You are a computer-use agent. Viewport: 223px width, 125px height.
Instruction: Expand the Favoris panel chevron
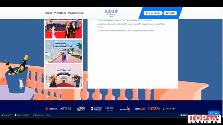point(10,115)
